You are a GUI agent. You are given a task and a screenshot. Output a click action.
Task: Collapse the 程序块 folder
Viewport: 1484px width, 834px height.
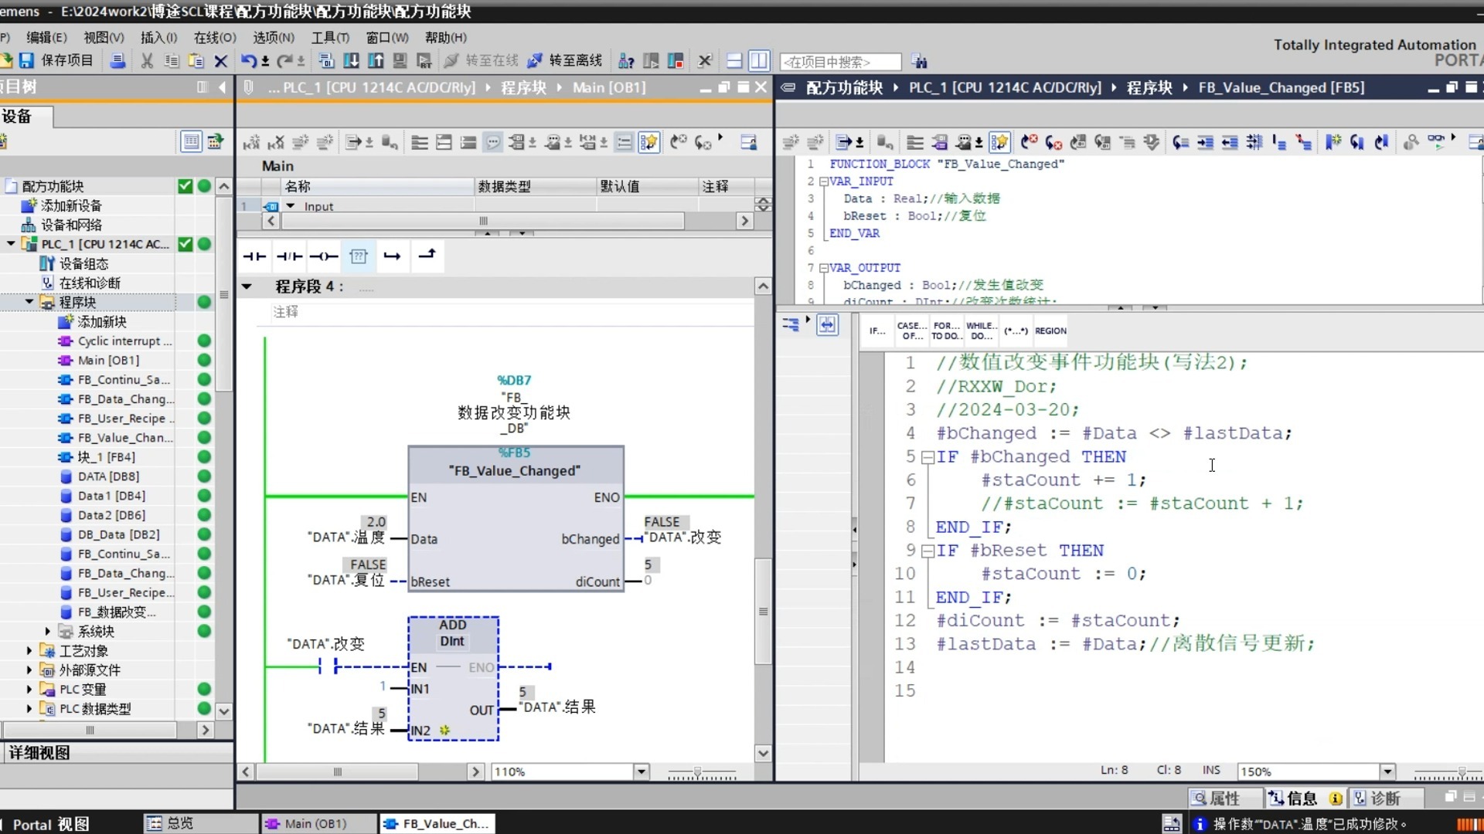(29, 302)
